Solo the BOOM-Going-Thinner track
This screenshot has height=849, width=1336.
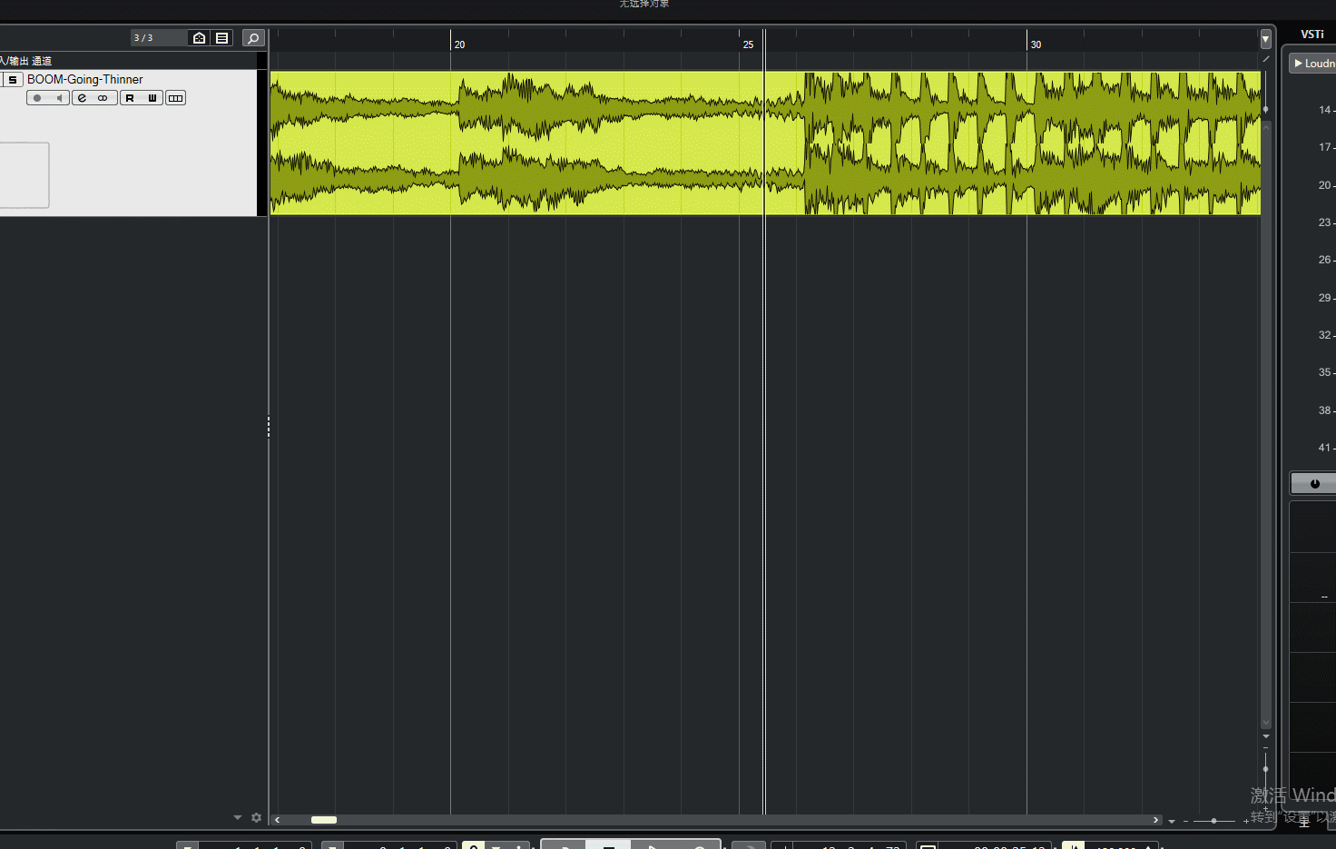coord(13,80)
